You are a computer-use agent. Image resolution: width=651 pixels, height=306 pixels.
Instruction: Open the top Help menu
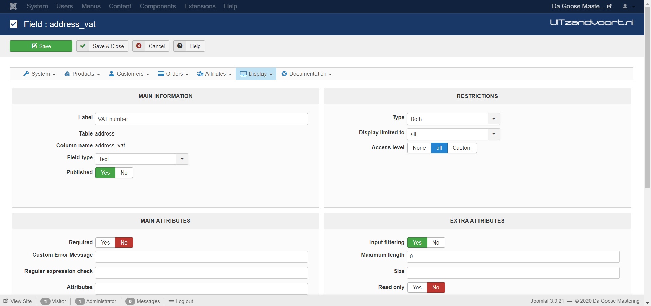(230, 6)
